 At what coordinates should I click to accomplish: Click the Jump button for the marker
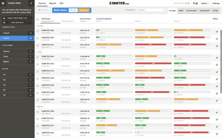73,10
